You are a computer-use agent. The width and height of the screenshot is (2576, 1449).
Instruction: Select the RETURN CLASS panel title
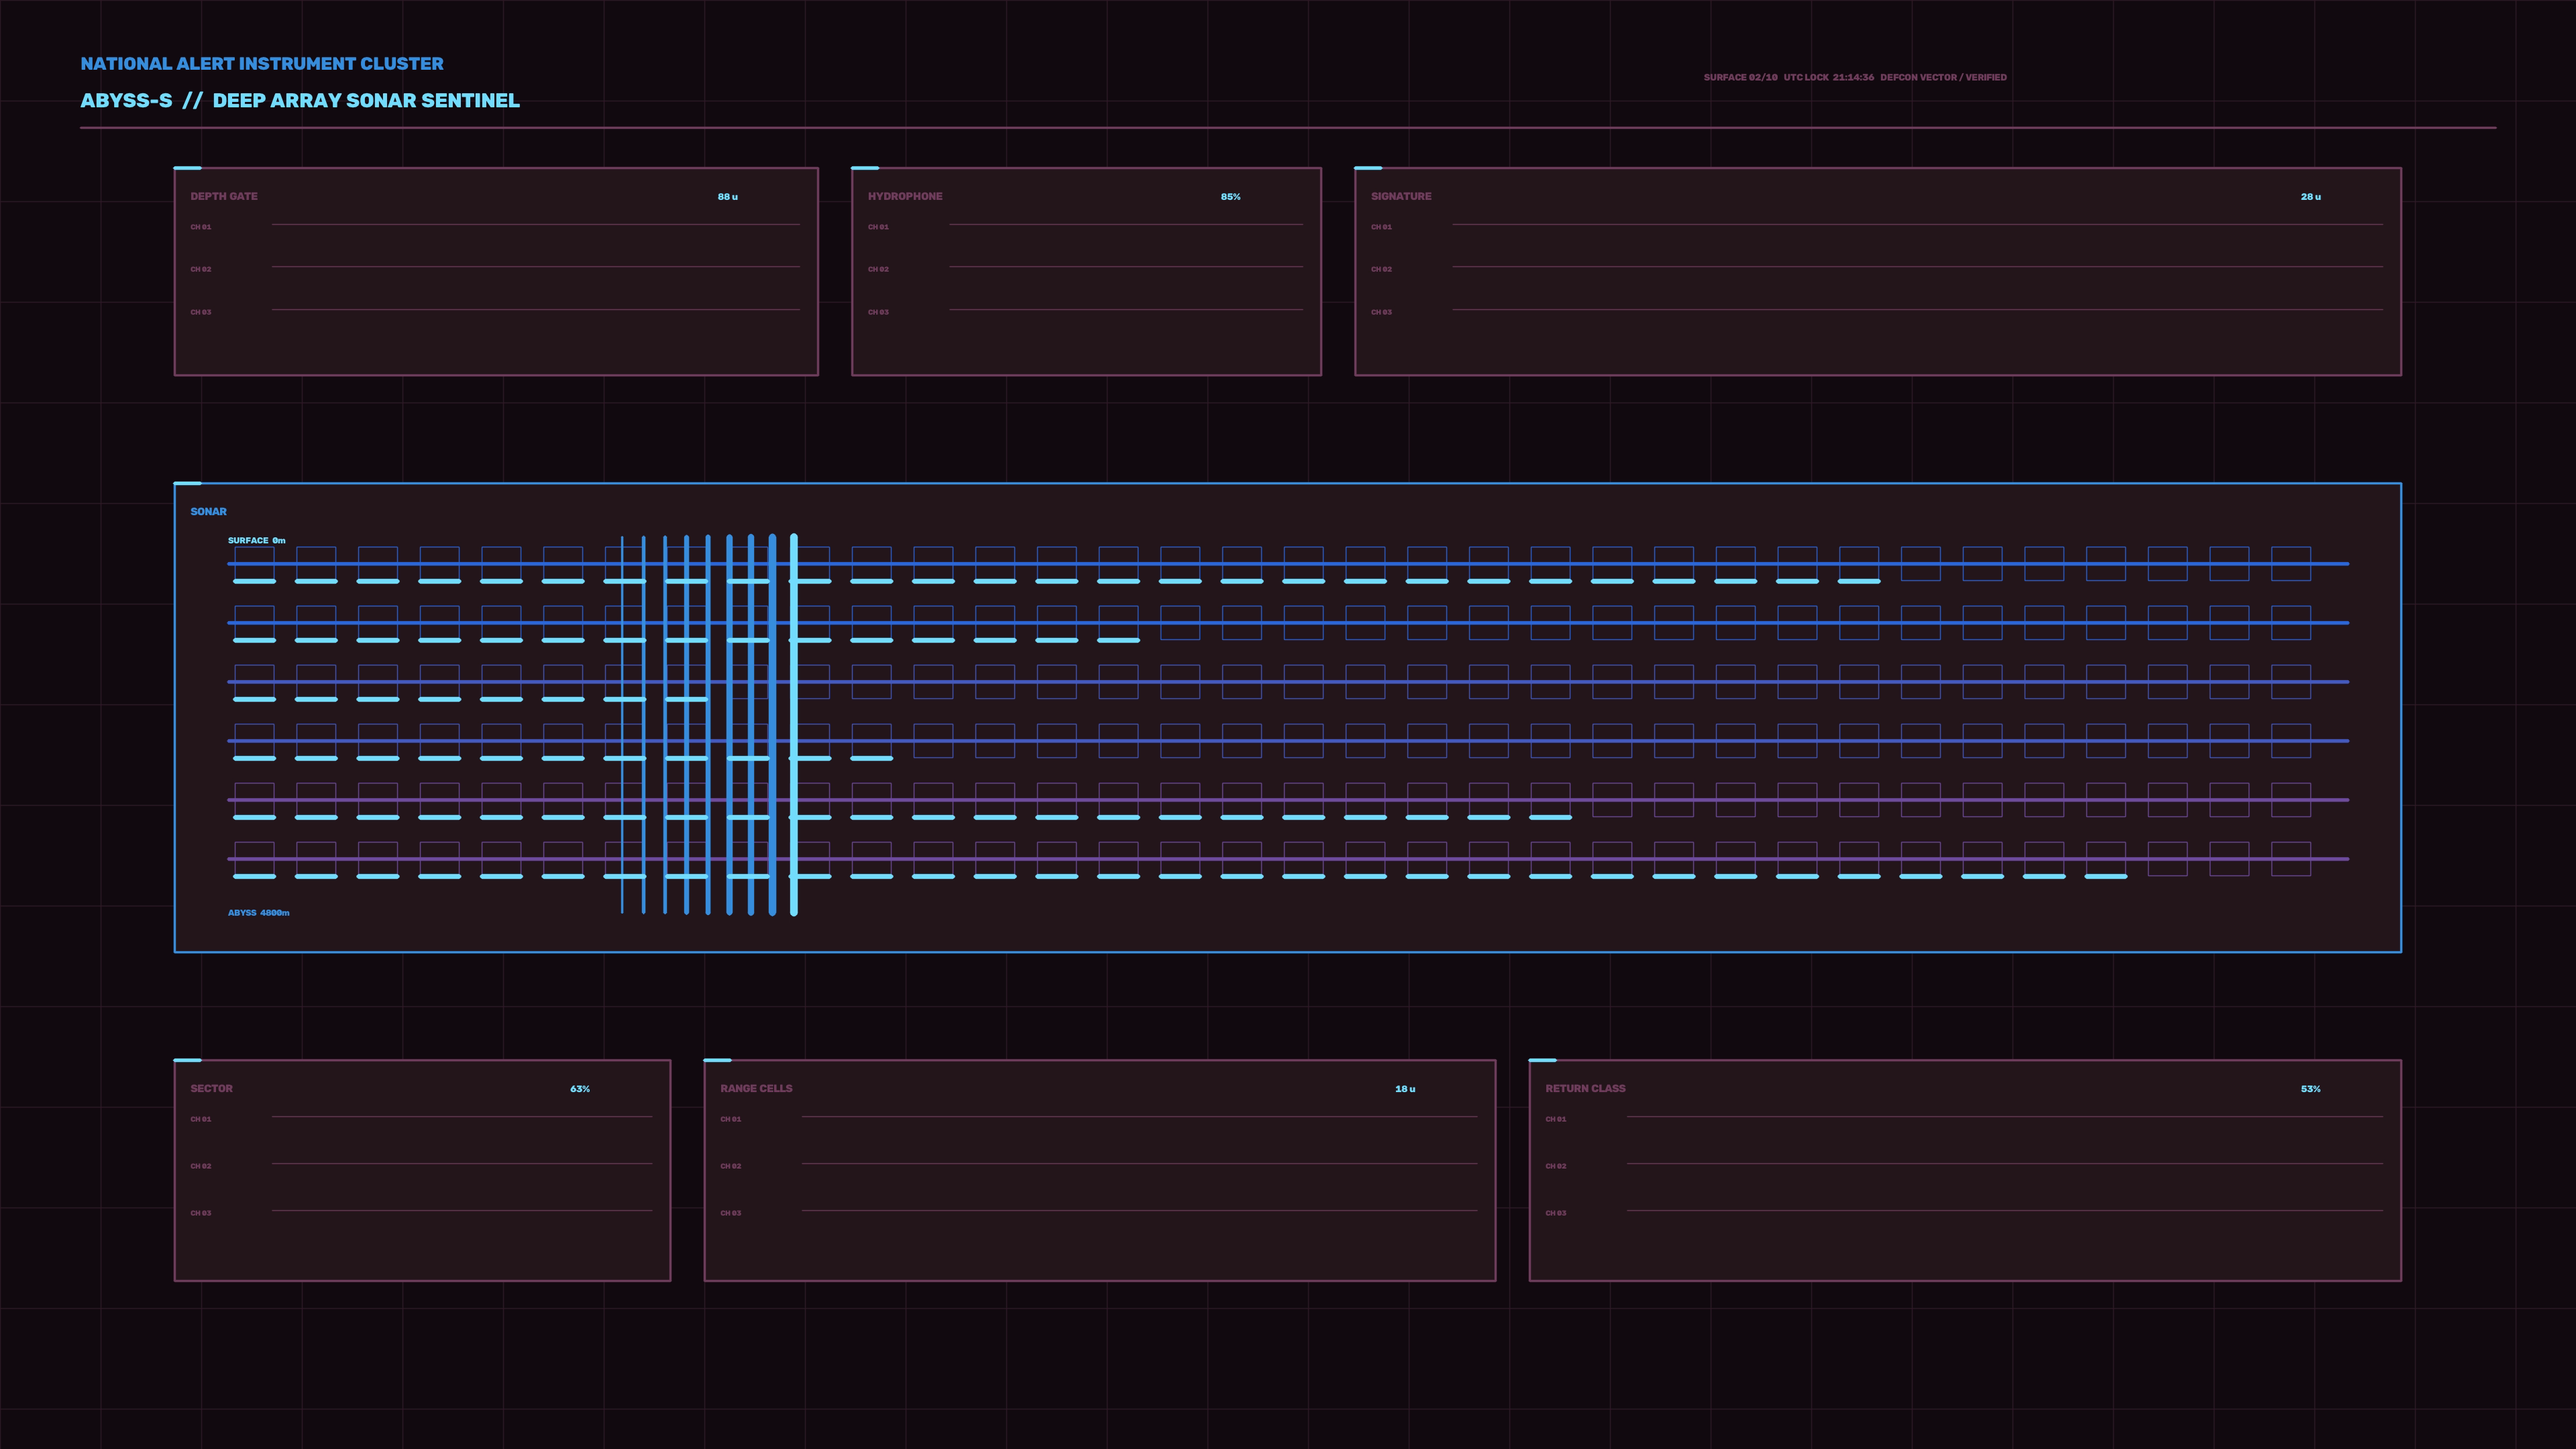pos(1585,1088)
